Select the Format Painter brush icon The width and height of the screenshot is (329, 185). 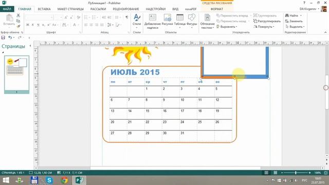pos(19,26)
